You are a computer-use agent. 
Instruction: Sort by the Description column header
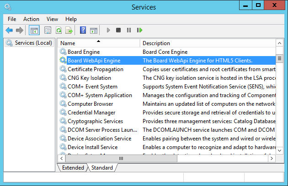click(x=208, y=43)
